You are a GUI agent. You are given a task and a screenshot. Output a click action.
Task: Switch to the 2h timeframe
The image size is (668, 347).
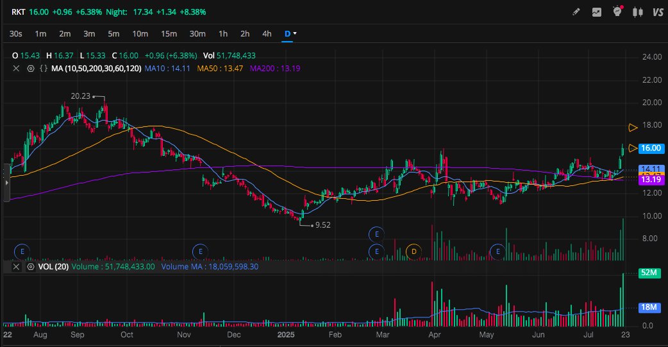point(245,34)
